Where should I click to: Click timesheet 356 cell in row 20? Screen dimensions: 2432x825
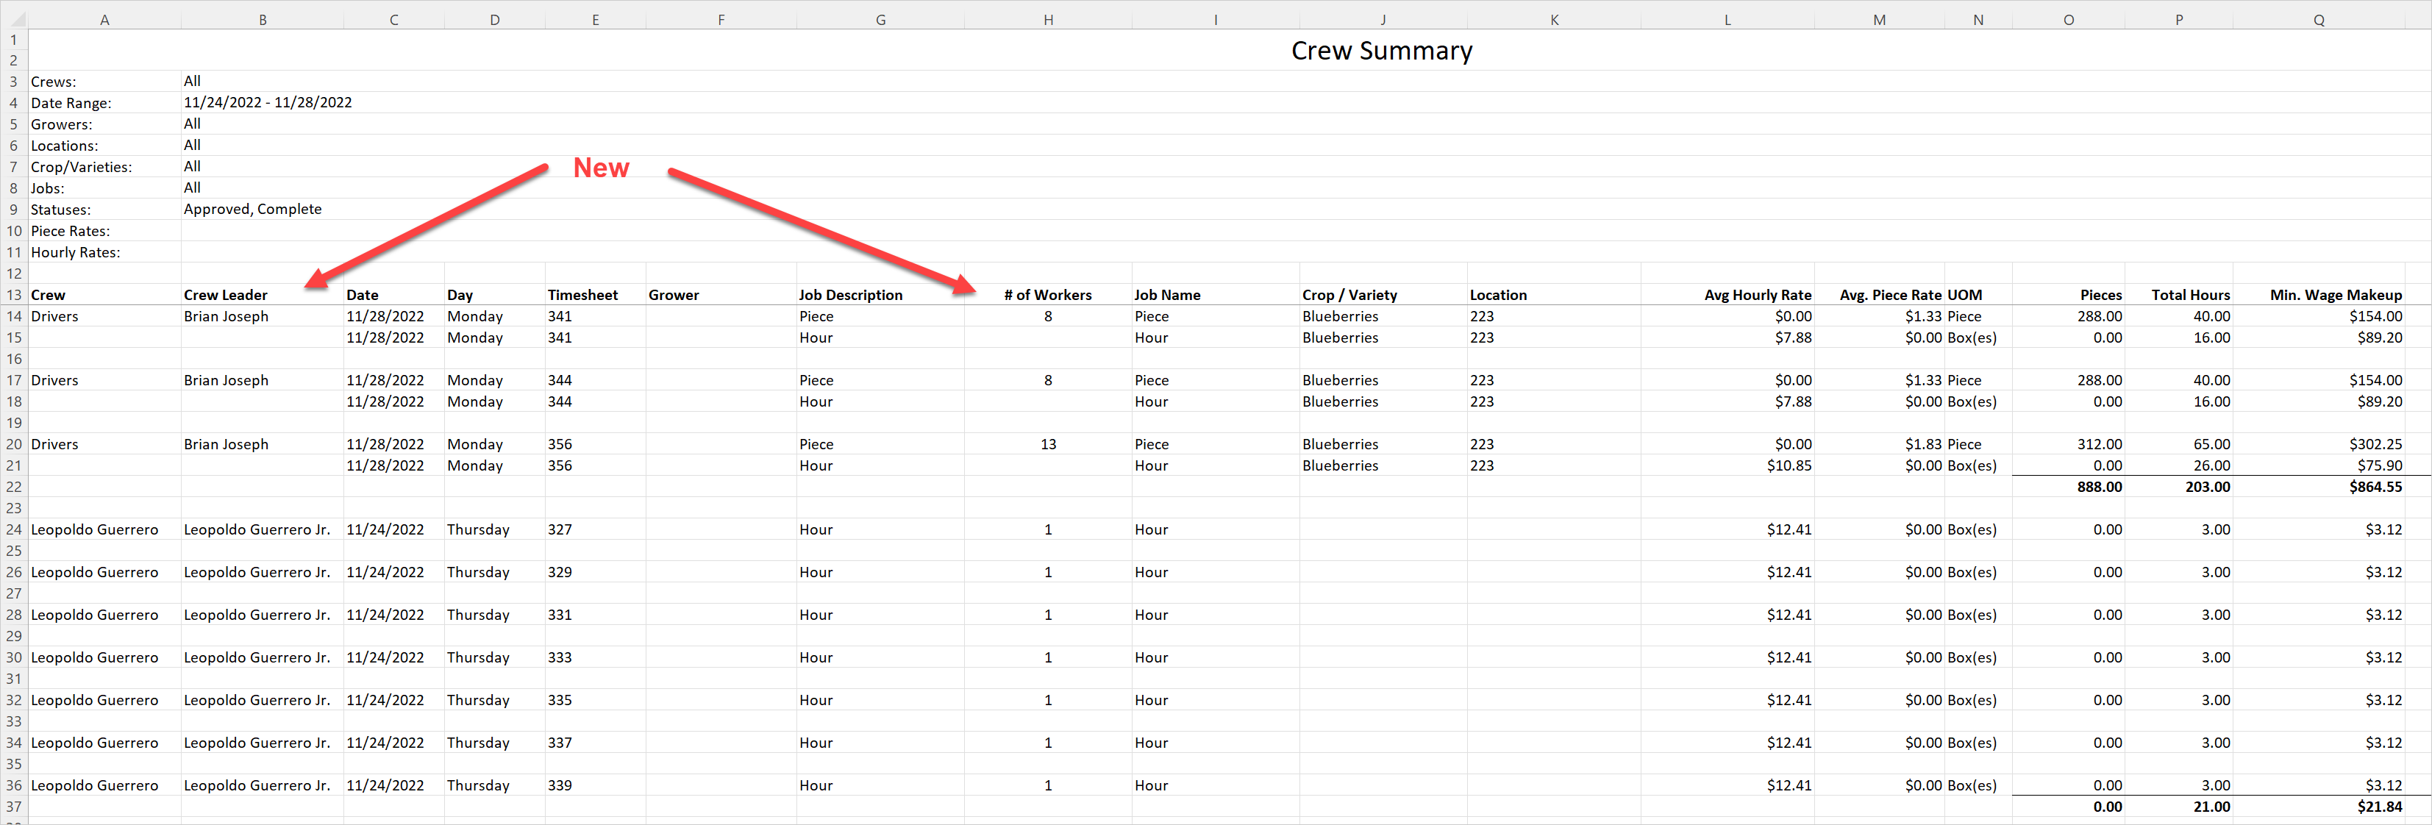click(x=596, y=443)
